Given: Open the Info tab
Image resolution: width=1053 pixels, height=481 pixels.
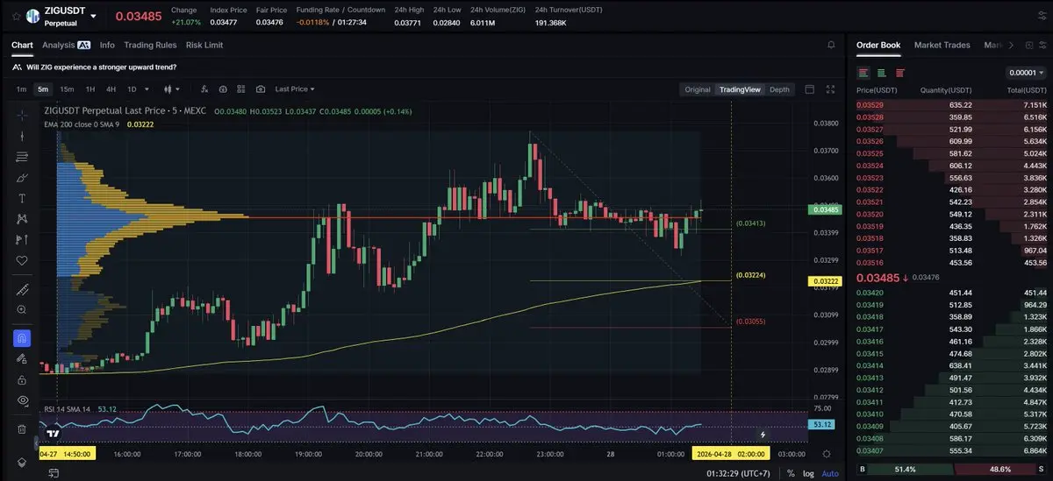Looking at the screenshot, I should click(x=107, y=45).
